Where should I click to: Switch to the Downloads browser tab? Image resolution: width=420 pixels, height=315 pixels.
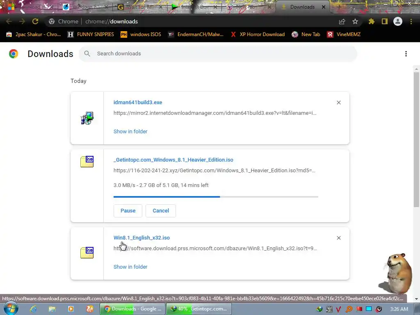302,7
